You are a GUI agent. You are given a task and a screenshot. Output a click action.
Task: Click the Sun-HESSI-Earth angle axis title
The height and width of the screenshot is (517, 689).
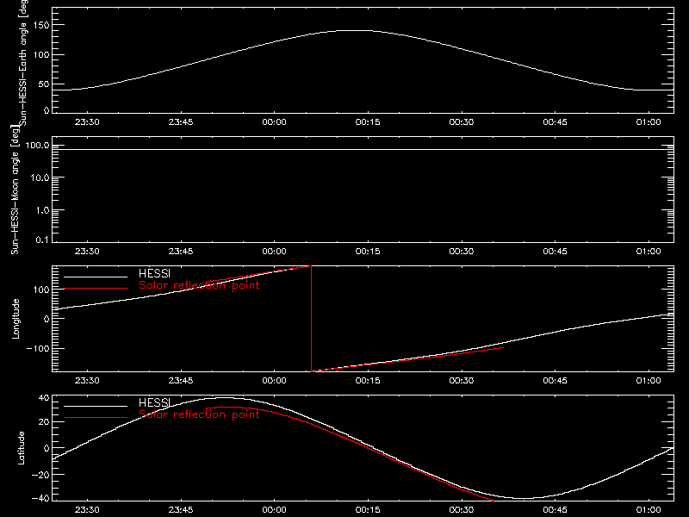23,63
